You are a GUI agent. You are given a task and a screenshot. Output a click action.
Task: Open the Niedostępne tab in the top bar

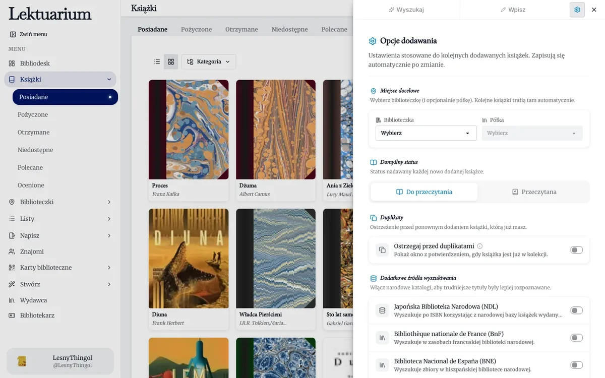click(289, 29)
